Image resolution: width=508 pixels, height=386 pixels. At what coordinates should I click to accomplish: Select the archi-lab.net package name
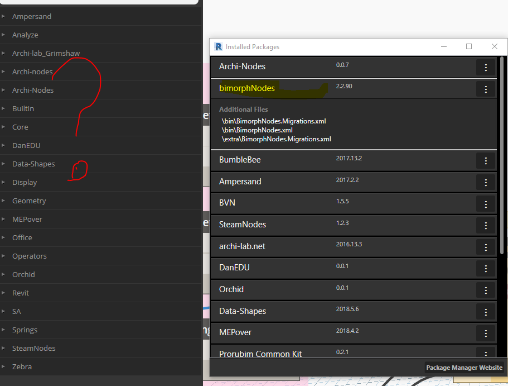[x=242, y=246]
